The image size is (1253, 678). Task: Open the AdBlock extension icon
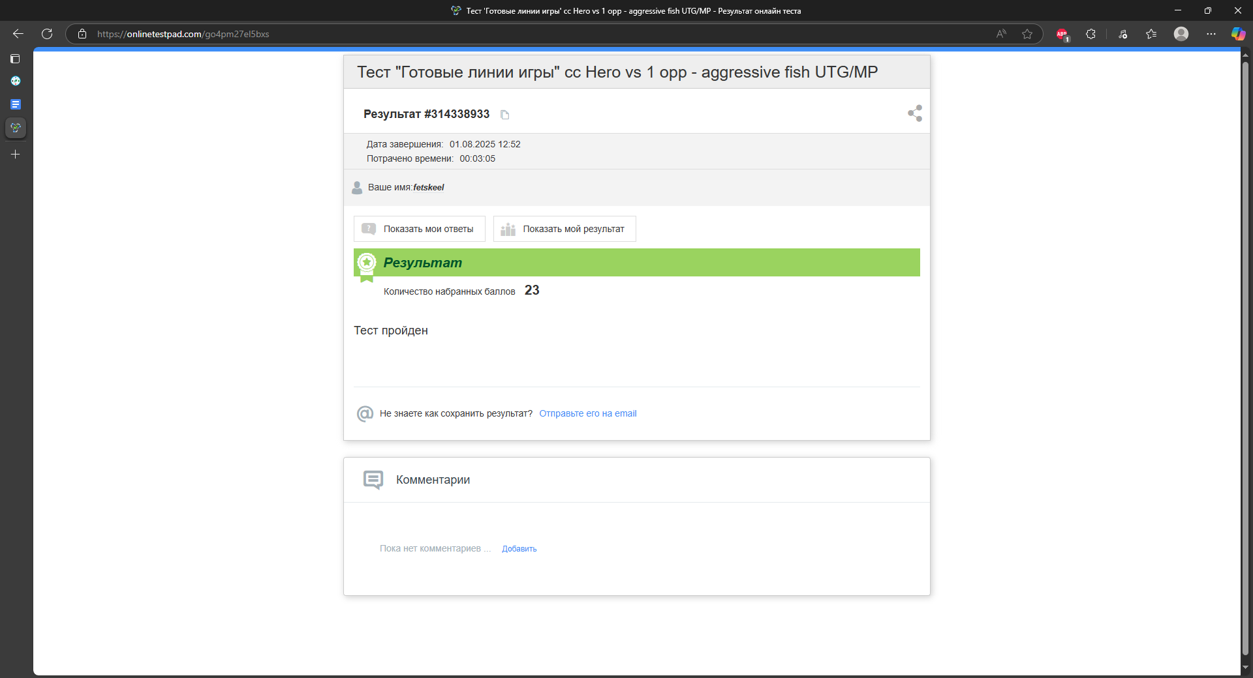(x=1062, y=34)
